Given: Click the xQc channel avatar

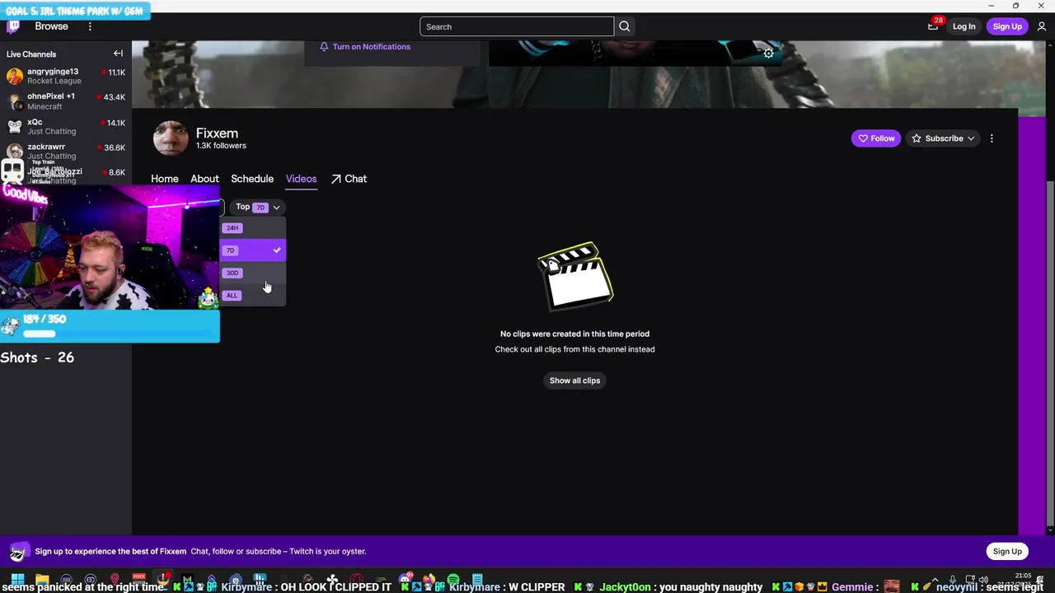Looking at the screenshot, I should pyautogui.click(x=14, y=127).
